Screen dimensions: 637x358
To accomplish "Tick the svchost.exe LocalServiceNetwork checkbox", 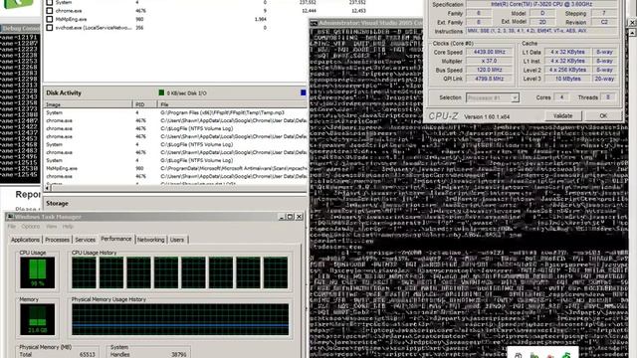I will 49,28.
